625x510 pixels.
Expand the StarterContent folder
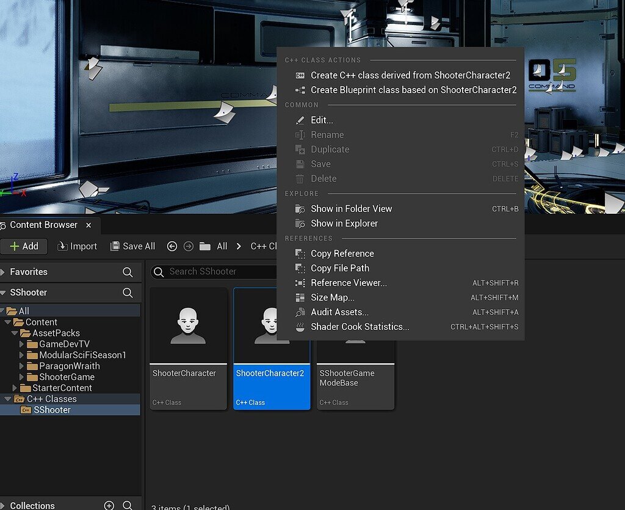click(x=15, y=388)
